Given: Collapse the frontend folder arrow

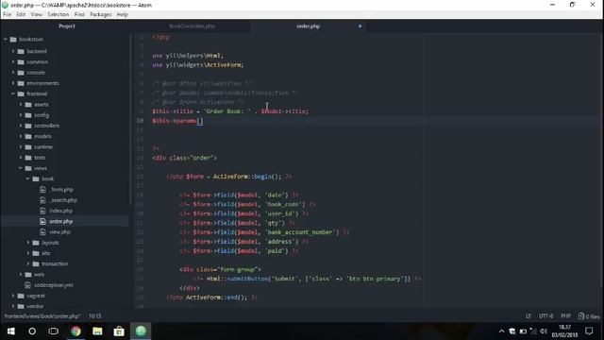Looking at the screenshot, I should tap(13, 93).
